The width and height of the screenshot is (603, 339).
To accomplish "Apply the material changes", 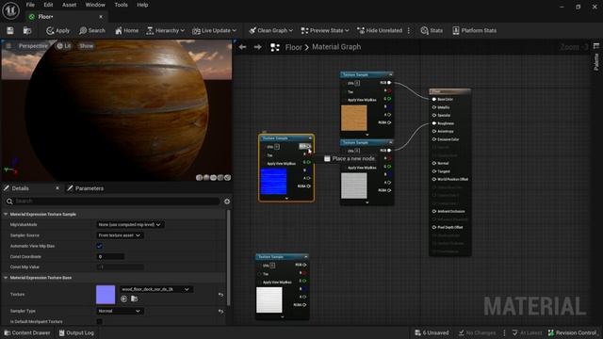I will click(58, 31).
